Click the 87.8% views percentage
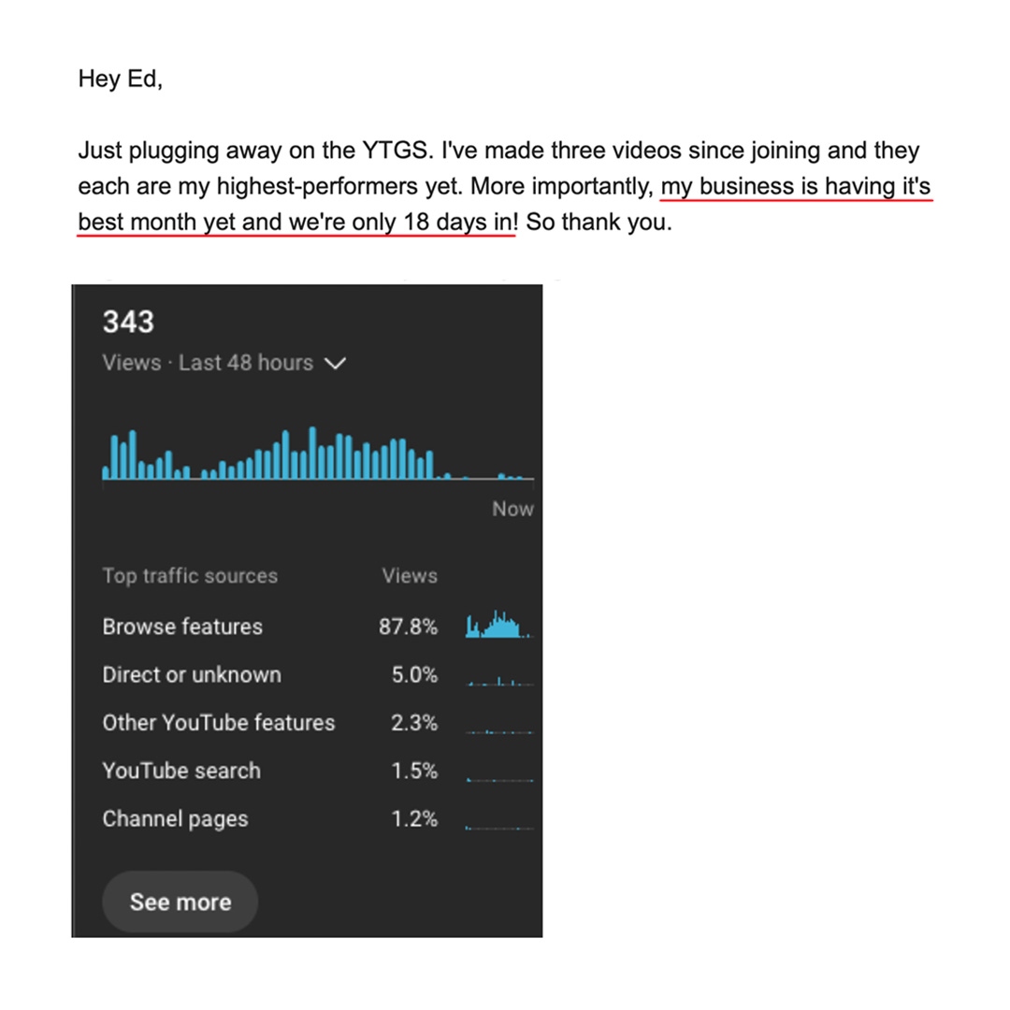1010x1010 pixels. (409, 627)
